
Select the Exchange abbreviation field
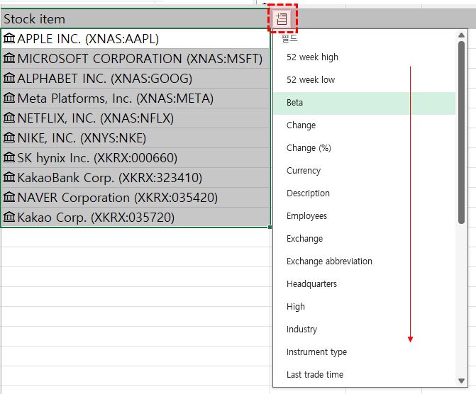tap(365, 261)
